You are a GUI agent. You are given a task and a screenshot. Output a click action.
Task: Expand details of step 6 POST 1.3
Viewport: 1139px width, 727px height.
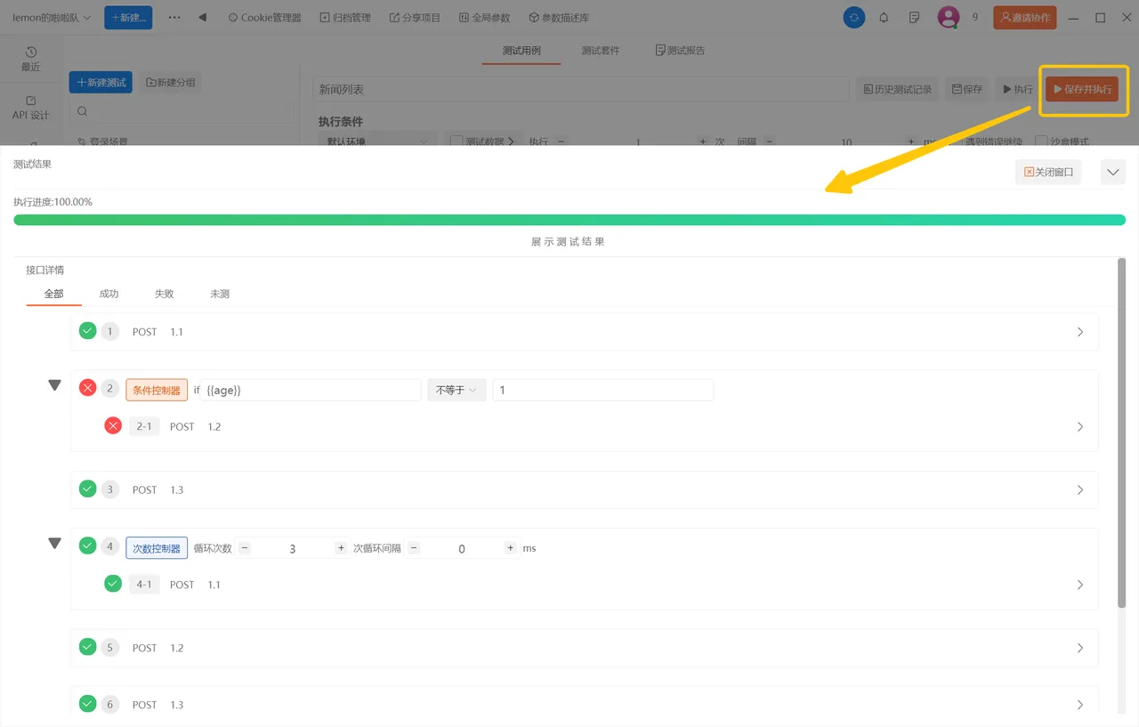pos(1080,705)
